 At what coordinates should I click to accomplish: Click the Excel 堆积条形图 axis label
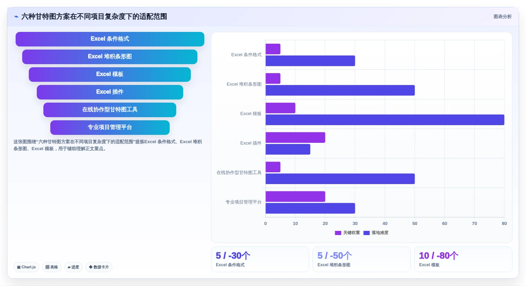pyautogui.click(x=244, y=84)
